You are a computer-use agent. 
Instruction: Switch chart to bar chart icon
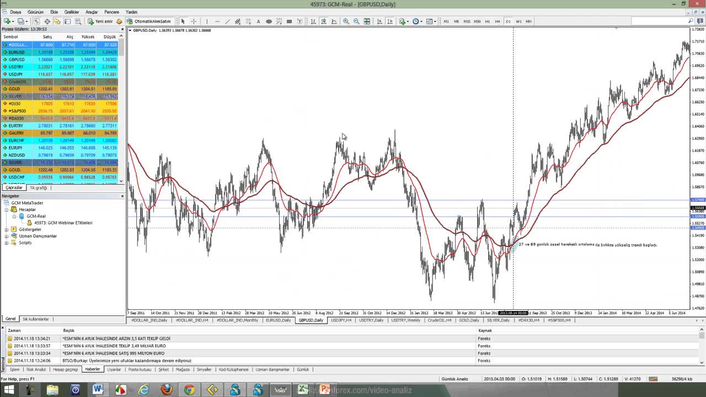313,22
